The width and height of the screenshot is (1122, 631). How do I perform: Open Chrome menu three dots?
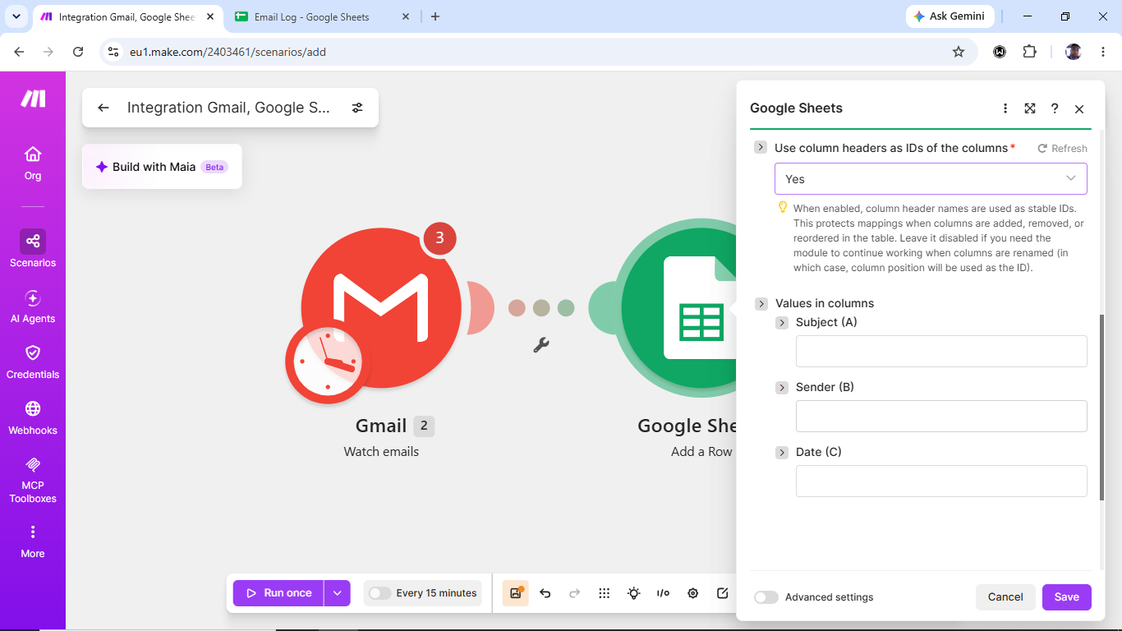(1101, 52)
